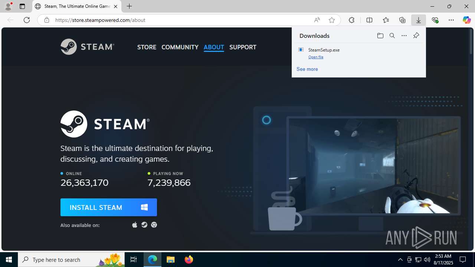This screenshot has height=267, width=475.
Task: Open the downloads folder icon
Action: click(x=380, y=36)
